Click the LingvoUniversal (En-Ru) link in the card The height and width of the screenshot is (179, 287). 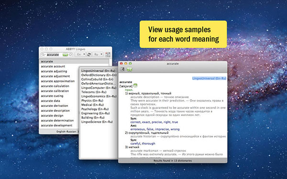[209, 78]
